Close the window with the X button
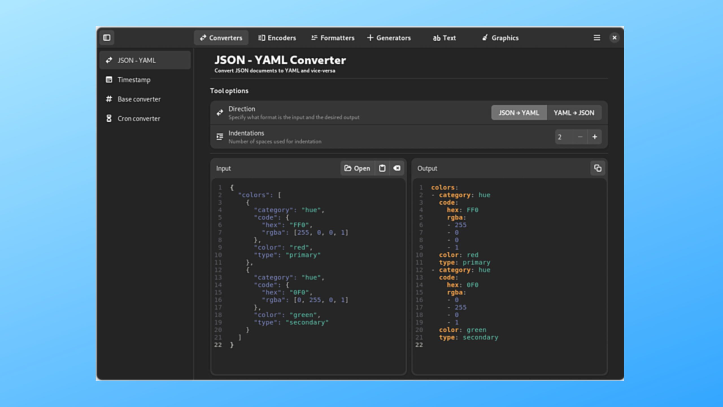The image size is (723, 407). (x=614, y=38)
